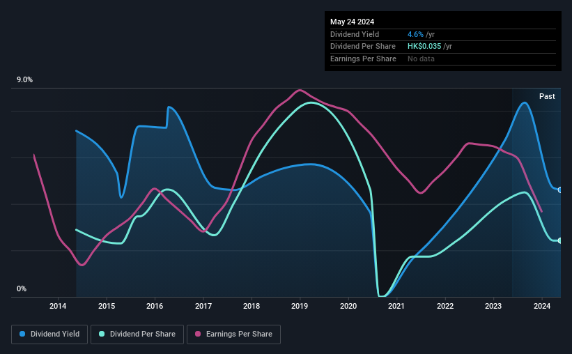Select the 2016 label on the x-axis

tap(155, 306)
